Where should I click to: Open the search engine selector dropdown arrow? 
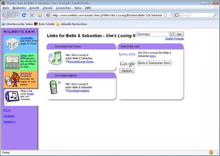(180, 15)
